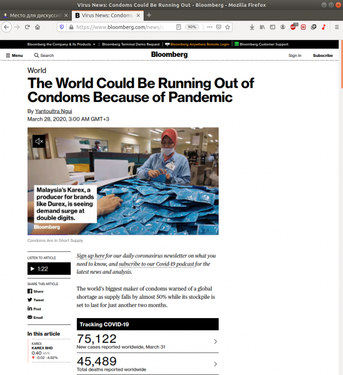Open the Firefox home page
Viewport: 343px width, 375px height.
(x=37, y=27)
